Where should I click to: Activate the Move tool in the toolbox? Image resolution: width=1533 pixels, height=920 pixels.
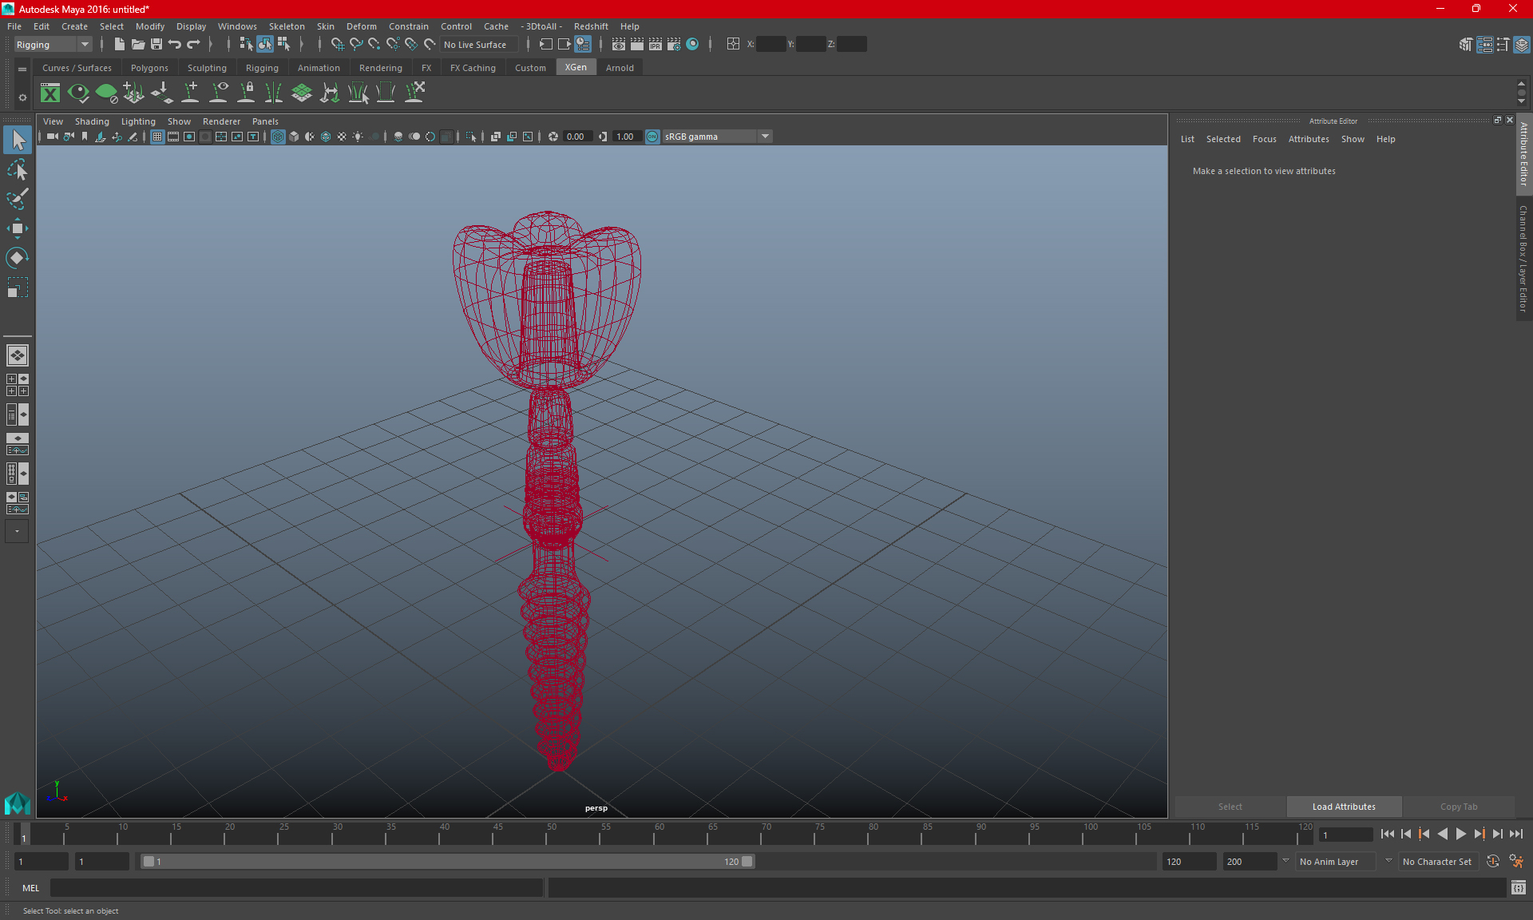(17, 228)
